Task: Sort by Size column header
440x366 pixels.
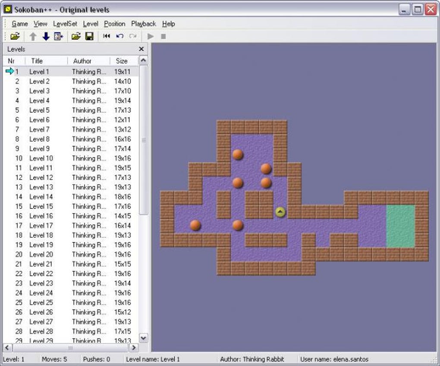Action: [124, 61]
